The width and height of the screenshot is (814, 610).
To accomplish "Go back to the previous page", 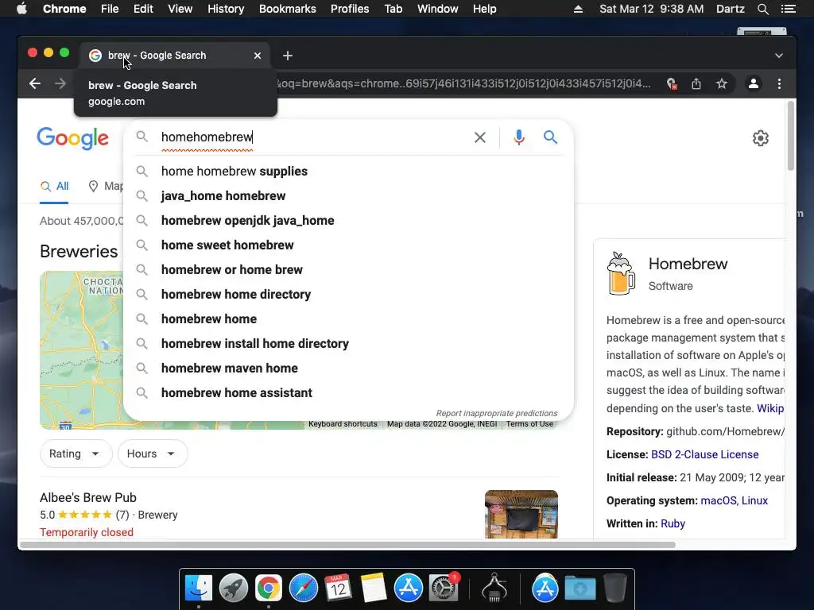I will pos(35,83).
